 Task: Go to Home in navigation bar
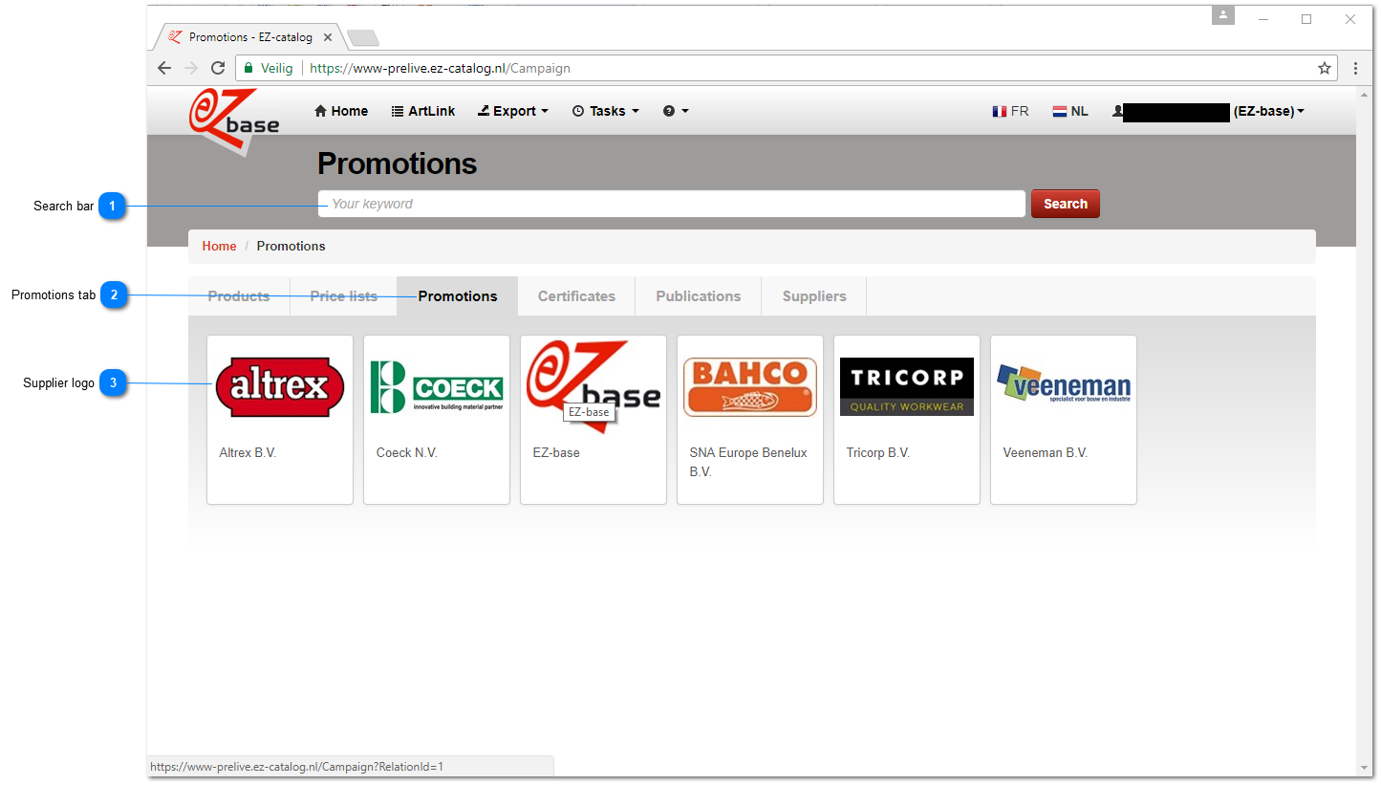(341, 111)
